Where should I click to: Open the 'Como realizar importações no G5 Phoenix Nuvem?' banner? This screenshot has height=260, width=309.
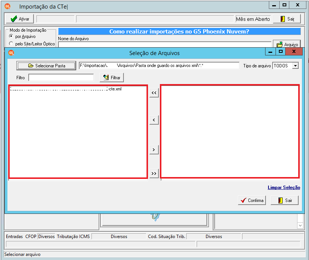coord(179,31)
